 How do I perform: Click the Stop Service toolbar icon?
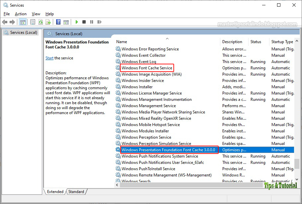coord(84,22)
